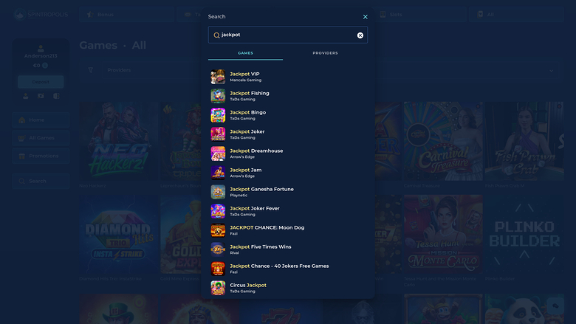Open the live chat bubble
The height and width of the screenshot is (324, 576).
(555, 306)
